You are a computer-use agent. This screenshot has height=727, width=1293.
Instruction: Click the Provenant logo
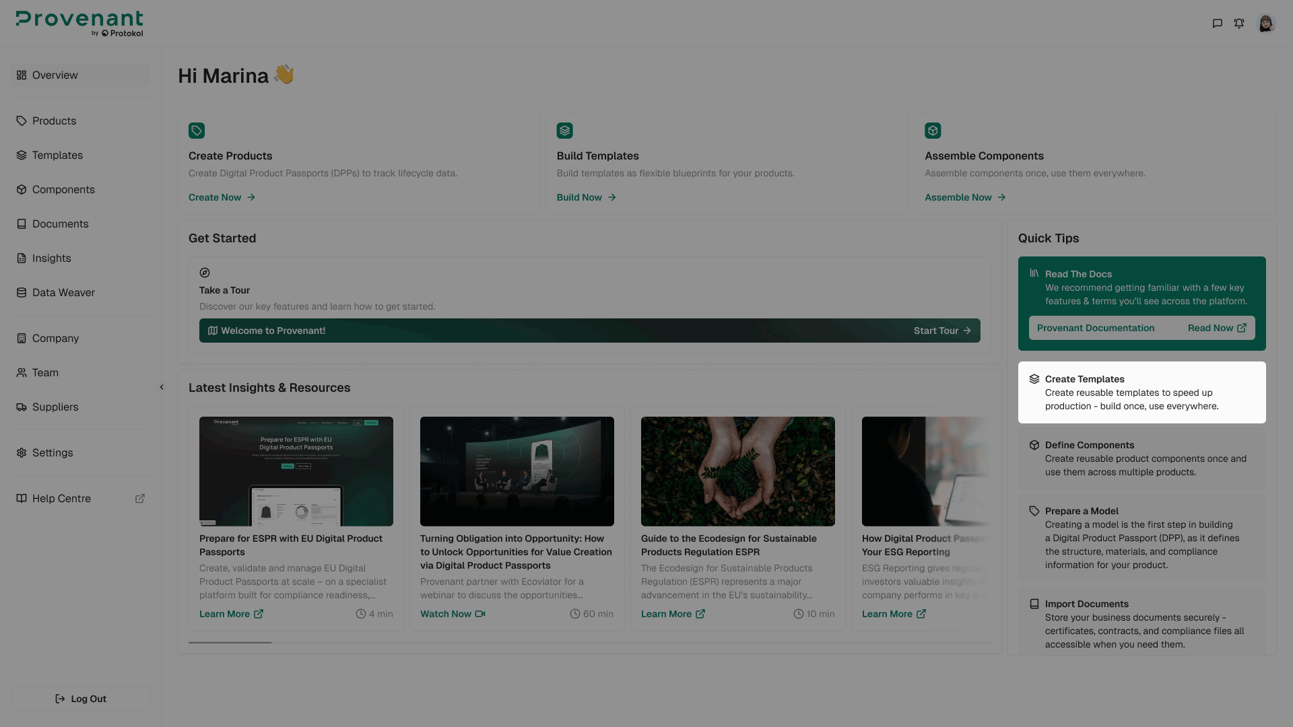point(79,24)
